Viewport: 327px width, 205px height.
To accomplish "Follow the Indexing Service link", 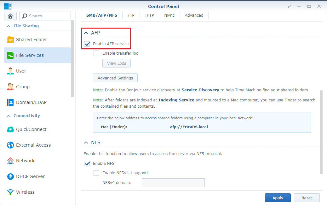I will (176, 100).
